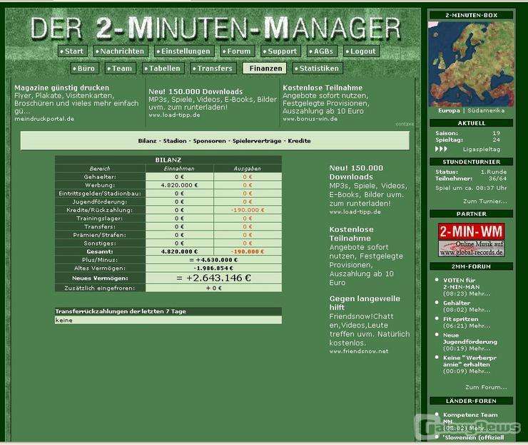Viewport: 528px width, 445px height.
Task: Select Europa under the map
Action: [x=449, y=110]
